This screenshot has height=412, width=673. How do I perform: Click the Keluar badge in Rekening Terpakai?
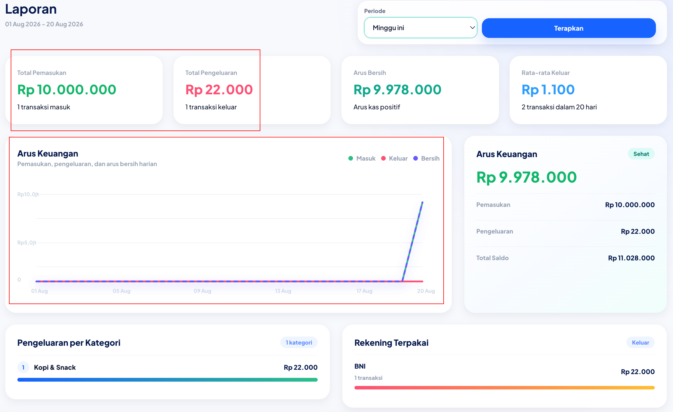click(x=640, y=343)
